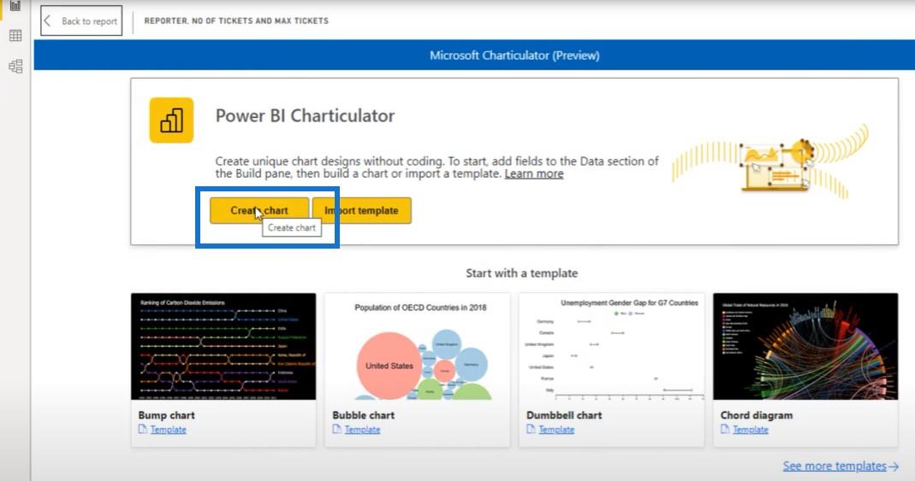Open Report view in left sidebar
The image size is (915, 481).
[15, 6]
